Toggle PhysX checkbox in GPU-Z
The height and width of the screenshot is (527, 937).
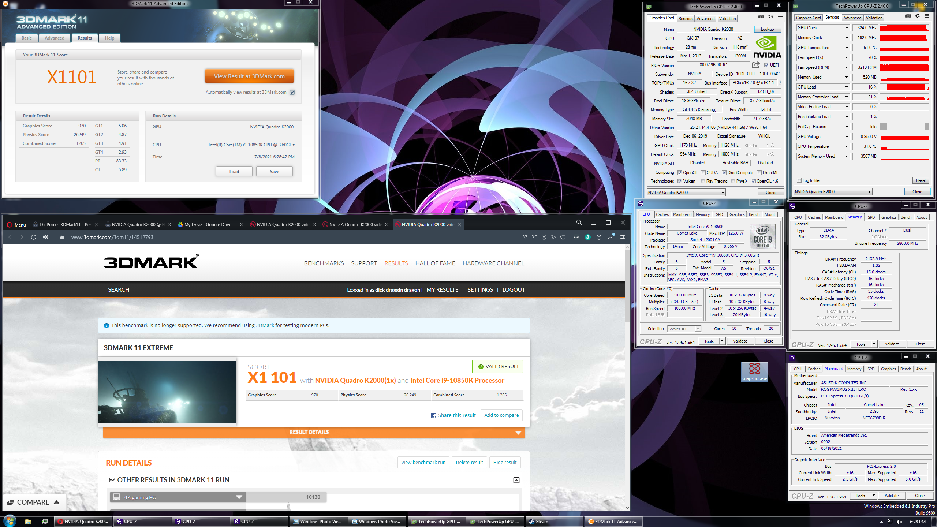pyautogui.click(x=733, y=181)
